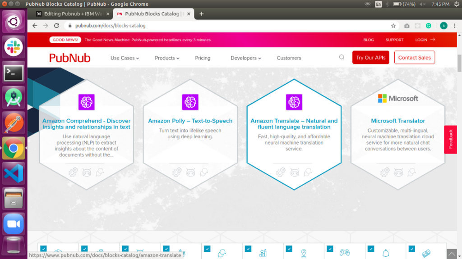Open the Pricing nav item

click(x=203, y=58)
